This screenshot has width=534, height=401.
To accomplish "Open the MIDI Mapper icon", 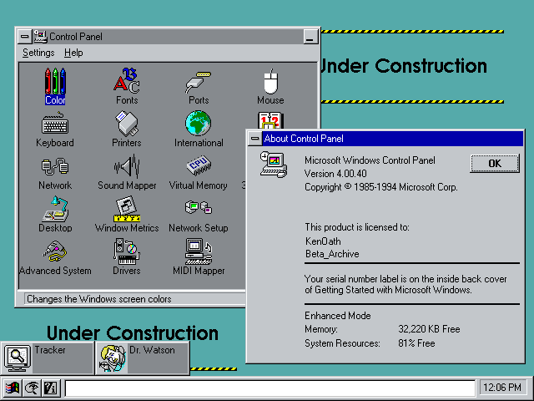I will [x=199, y=253].
